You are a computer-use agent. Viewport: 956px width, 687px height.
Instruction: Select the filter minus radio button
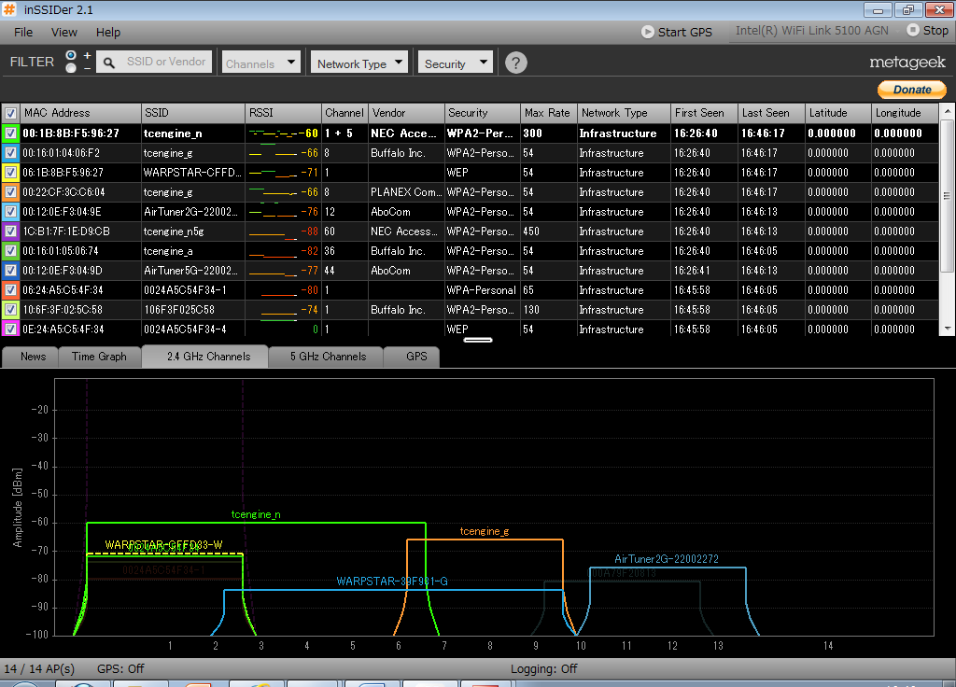[71, 68]
